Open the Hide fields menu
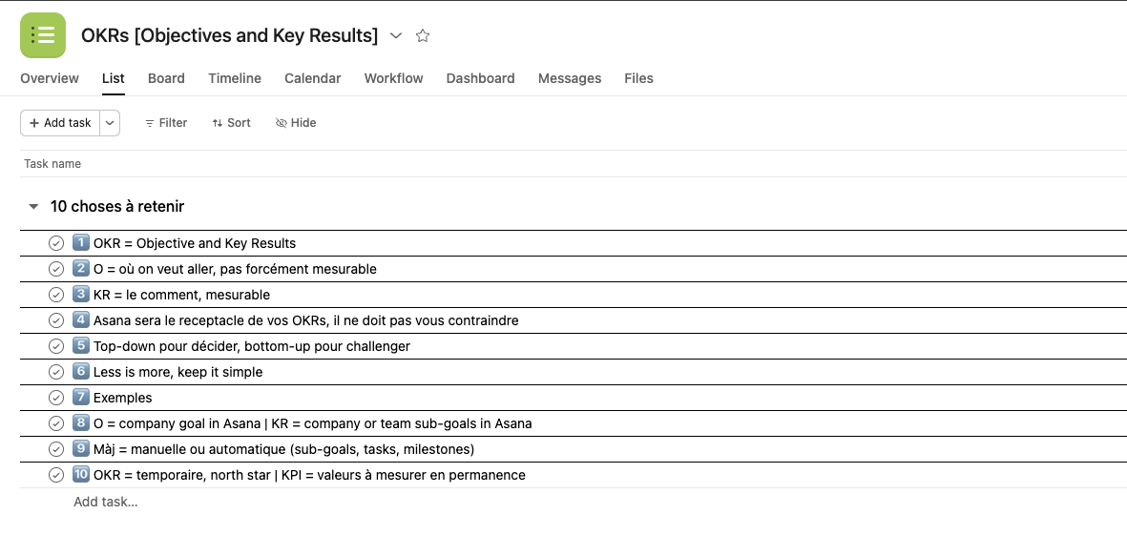 point(296,123)
